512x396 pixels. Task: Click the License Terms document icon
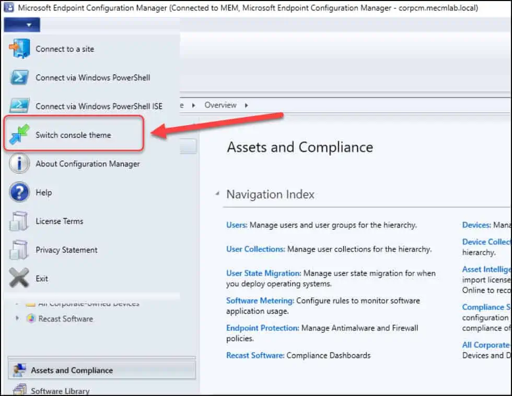[19, 221]
